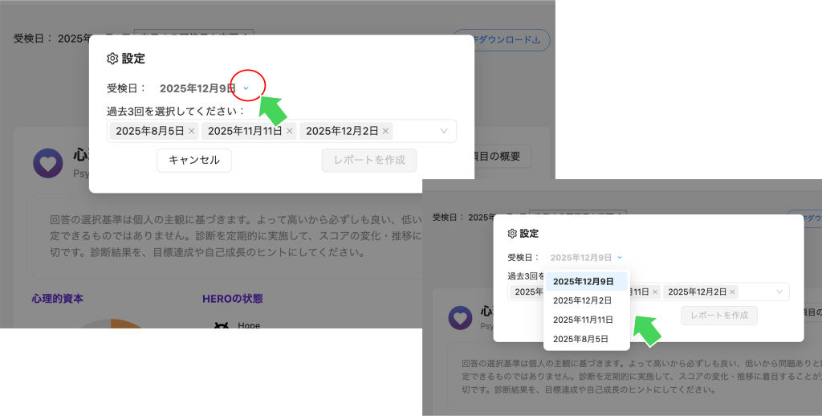
Task: Expand the past sessions selector arrow in larger dialog
Action: (x=444, y=131)
